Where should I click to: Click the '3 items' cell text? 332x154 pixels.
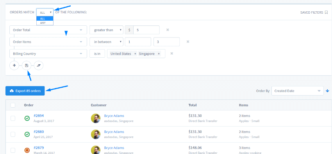coord(245,148)
